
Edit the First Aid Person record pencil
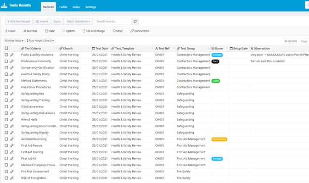tap(12, 145)
